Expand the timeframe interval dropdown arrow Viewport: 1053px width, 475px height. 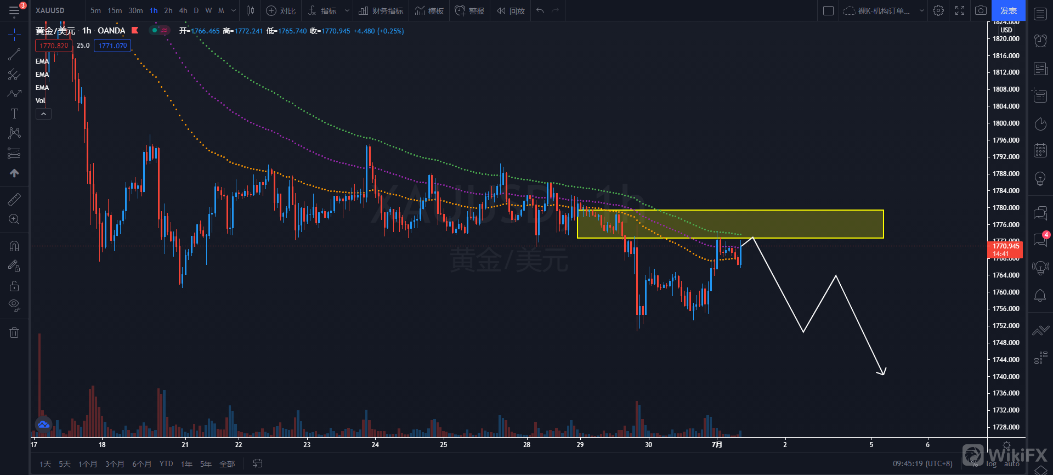234,10
